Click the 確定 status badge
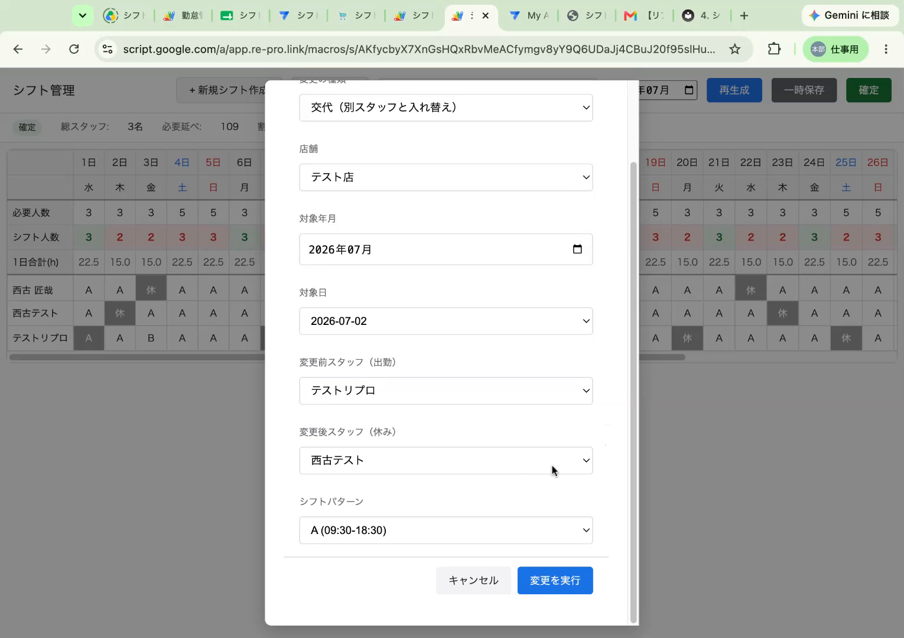Viewport: 904px width, 638px height. [27, 127]
